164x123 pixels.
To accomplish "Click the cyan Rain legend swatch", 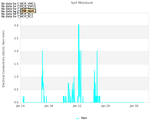I will [77, 118].
